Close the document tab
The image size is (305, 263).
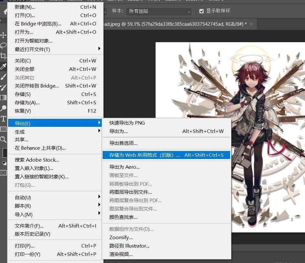[x=251, y=24]
